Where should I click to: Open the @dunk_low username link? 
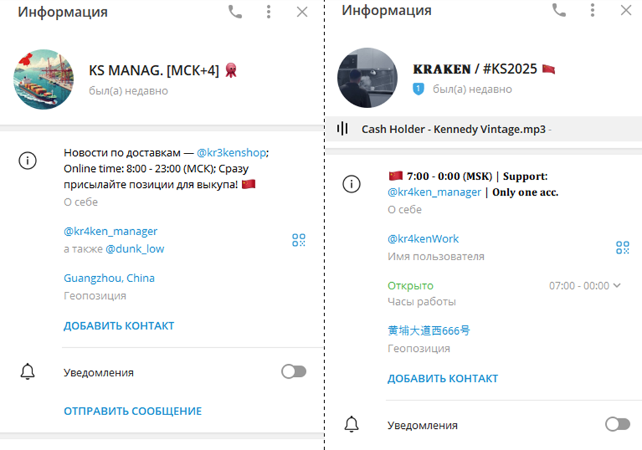point(134,249)
